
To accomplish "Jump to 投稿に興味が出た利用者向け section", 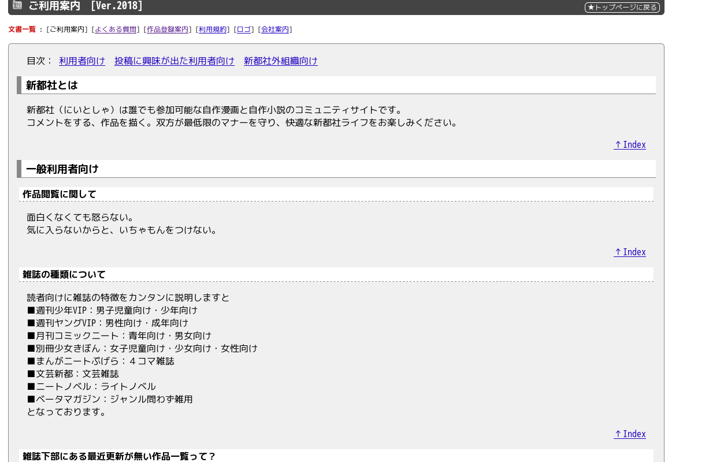I will click(175, 61).
